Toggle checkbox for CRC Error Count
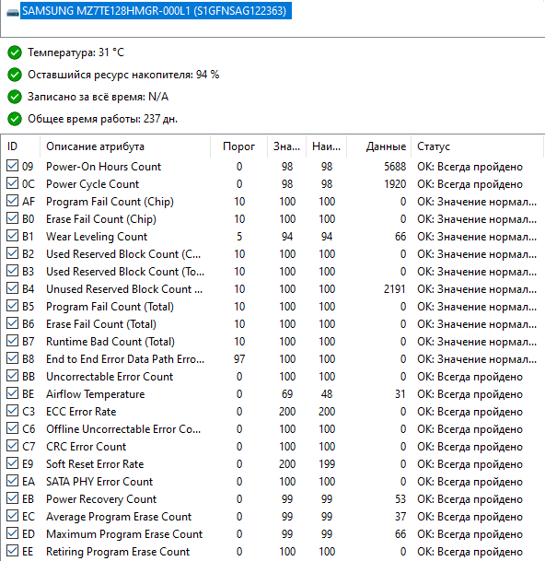 [13, 446]
